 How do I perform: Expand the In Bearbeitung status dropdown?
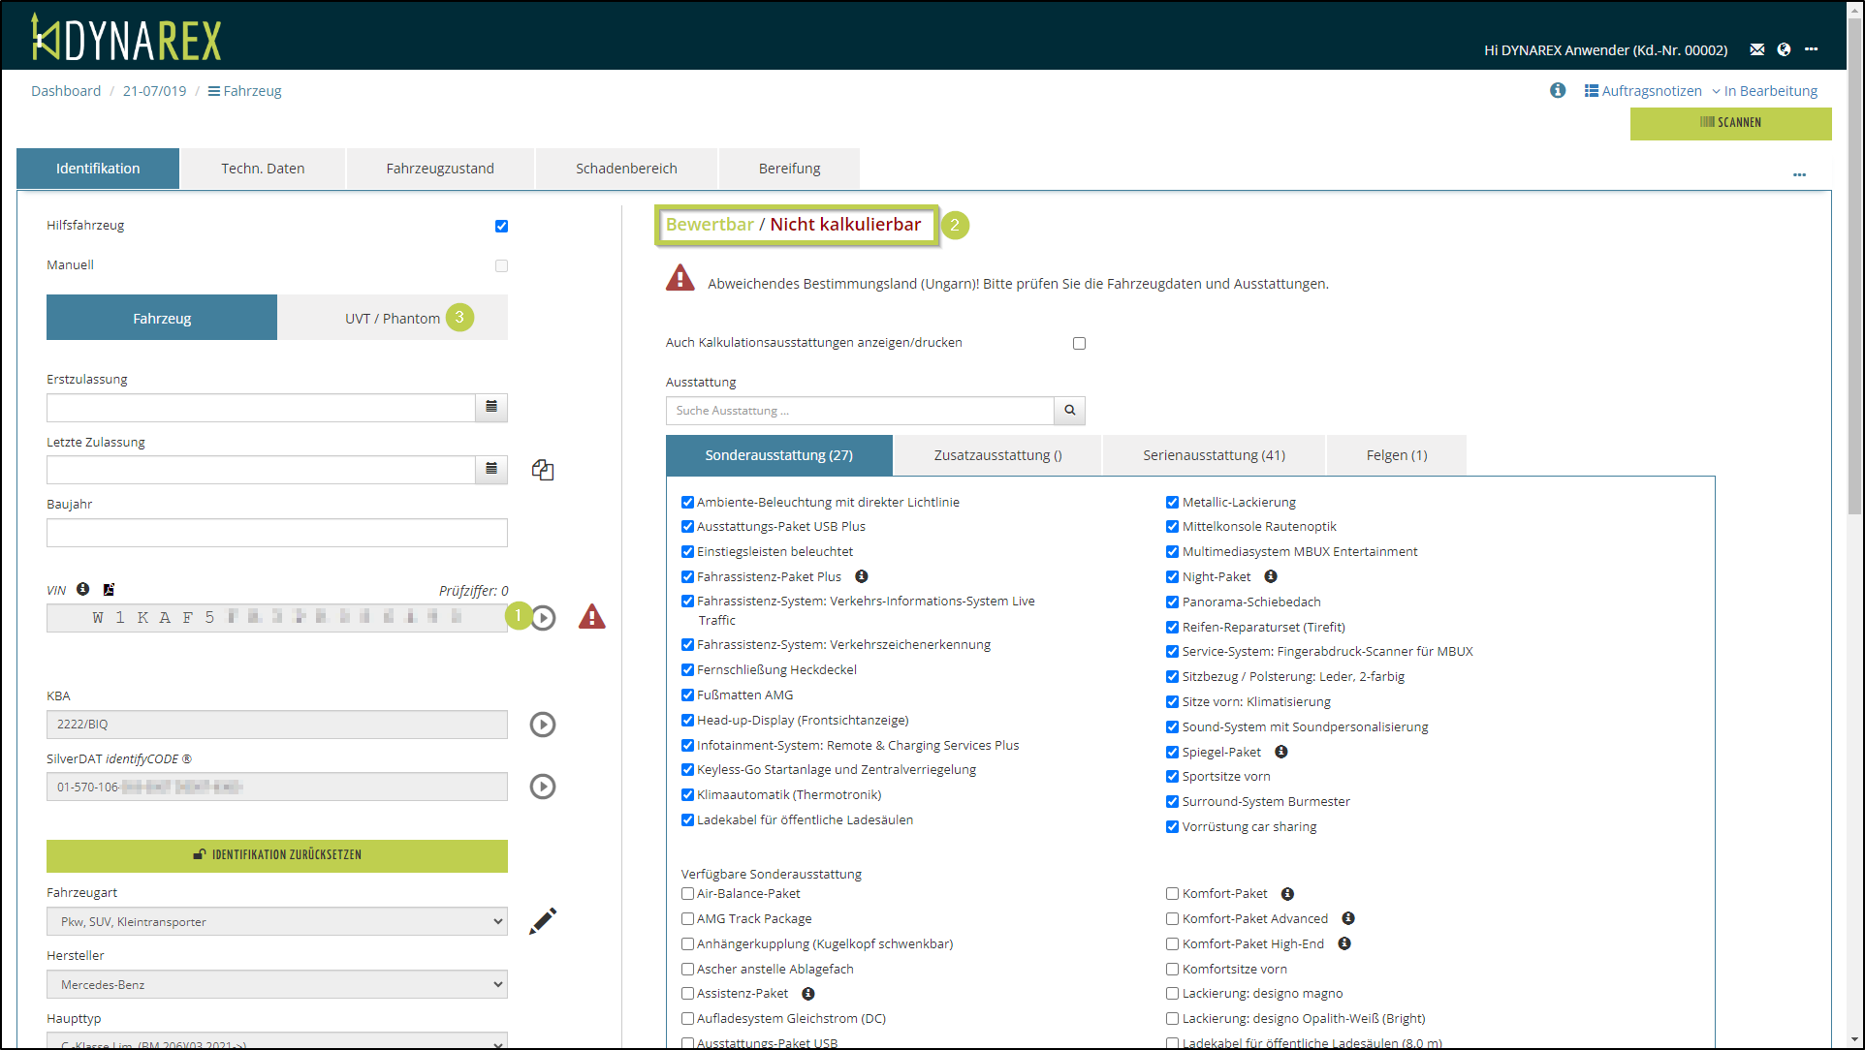(1764, 91)
